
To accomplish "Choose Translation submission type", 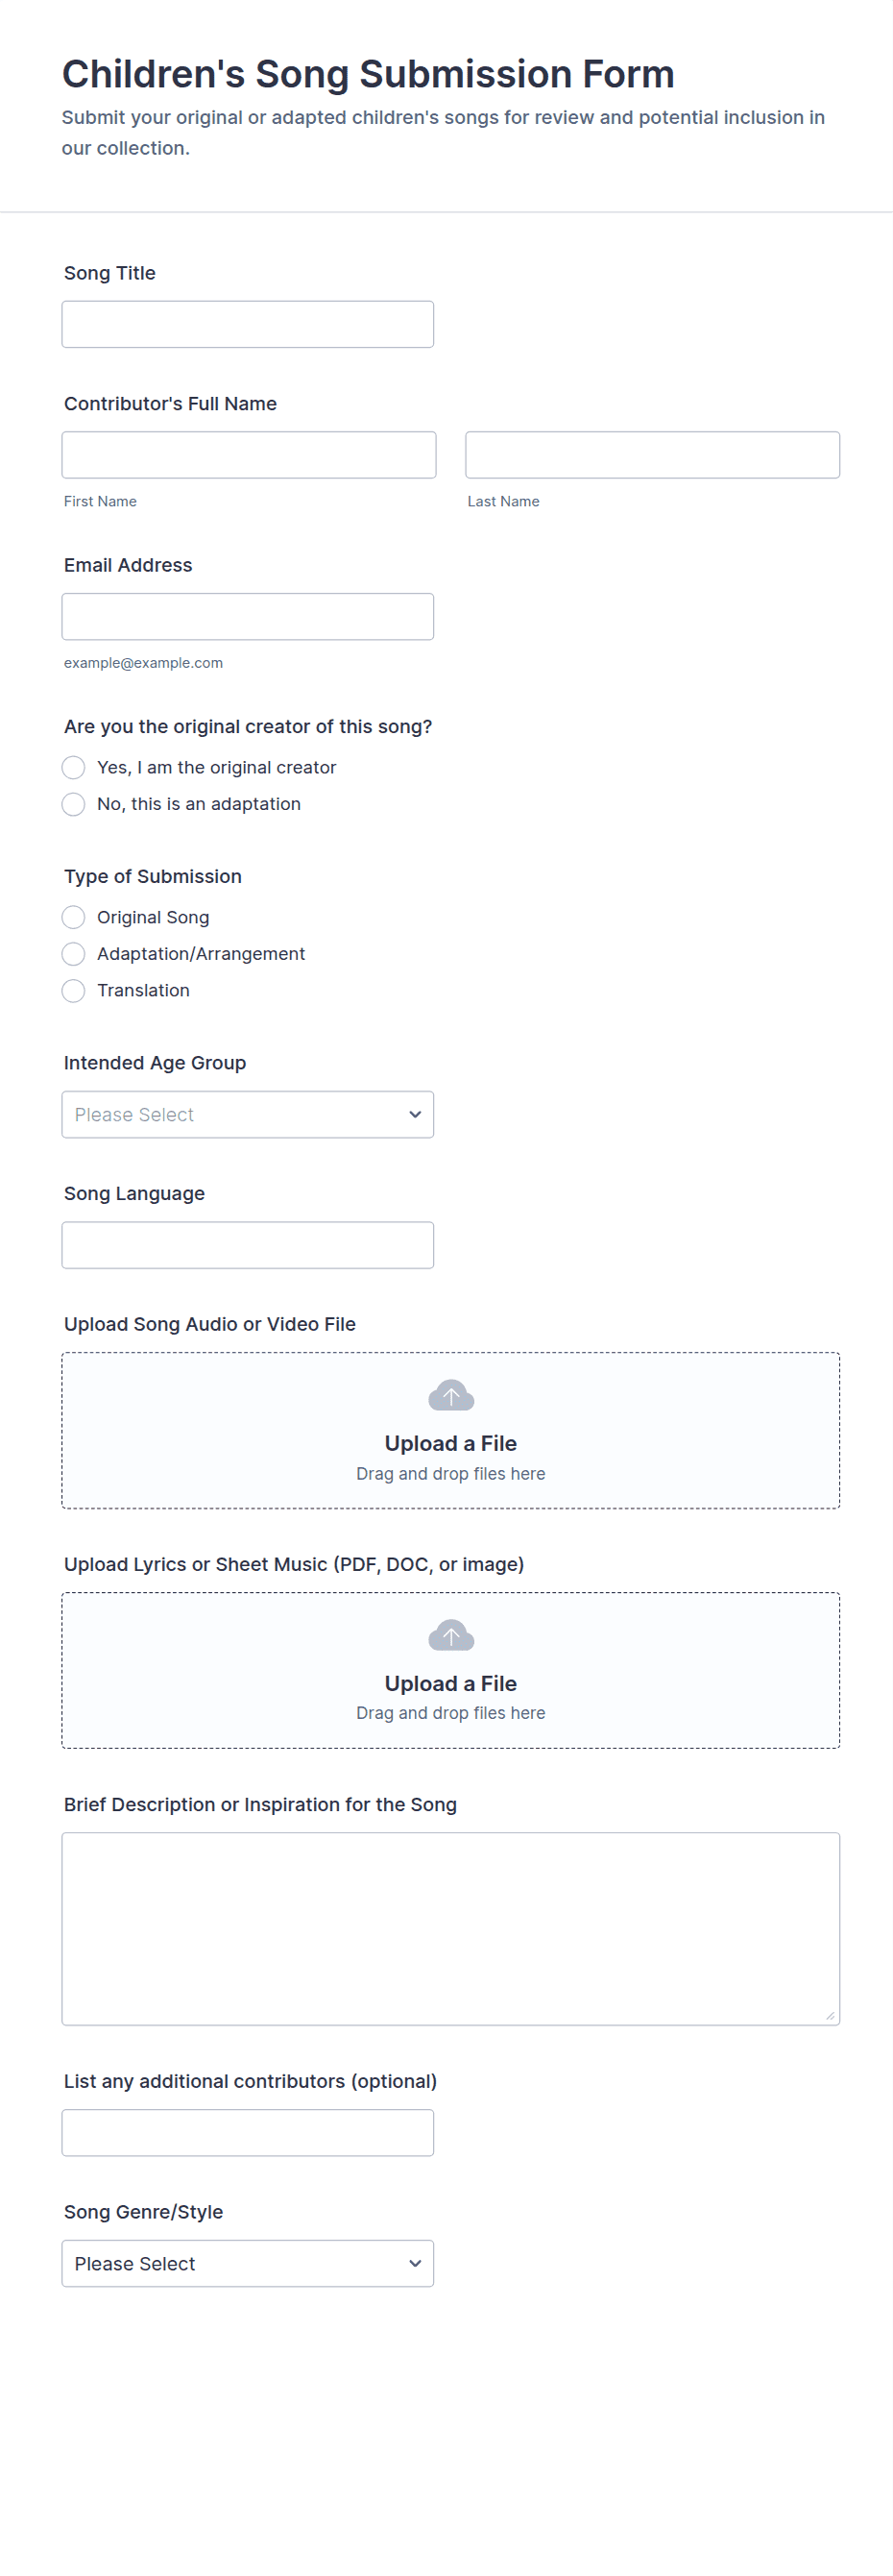I will [74, 990].
